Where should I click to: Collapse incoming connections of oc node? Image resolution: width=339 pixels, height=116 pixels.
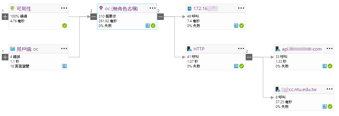coord(94,17)
